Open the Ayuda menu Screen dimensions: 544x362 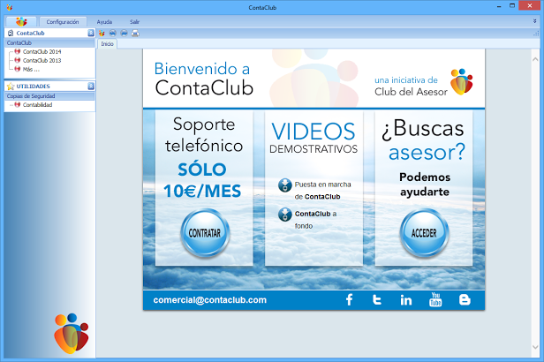pyautogui.click(x=104, y=22)
